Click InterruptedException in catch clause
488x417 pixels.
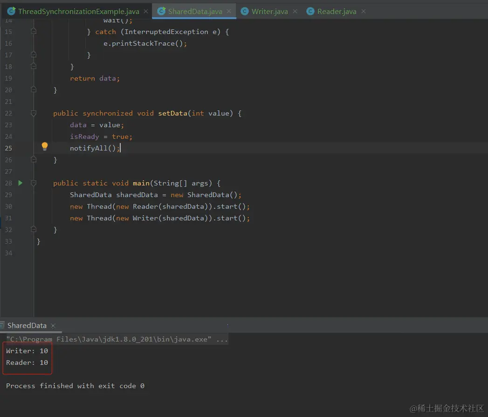[x=166, y=32]
